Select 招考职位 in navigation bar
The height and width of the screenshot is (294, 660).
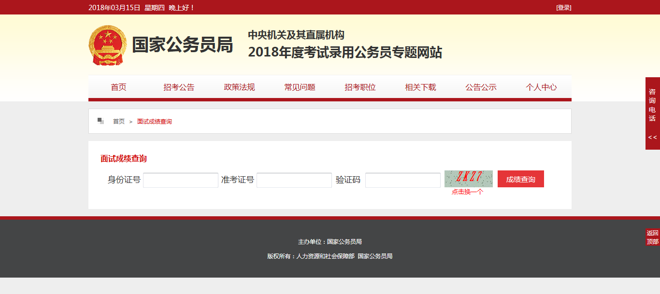pyautogui.click(x=360, y=87)
